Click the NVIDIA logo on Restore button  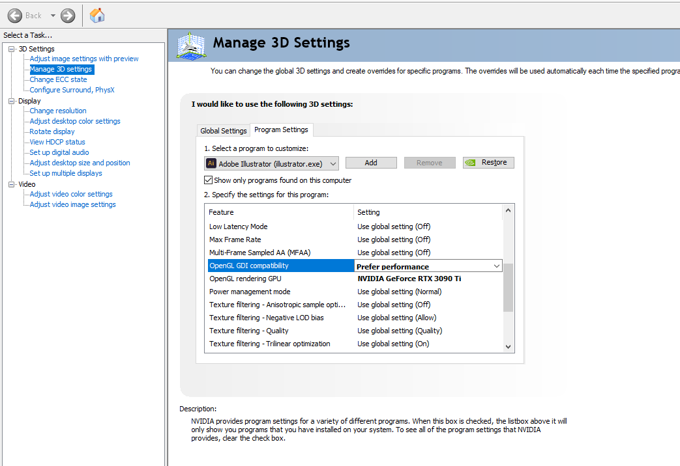(471, 163)
